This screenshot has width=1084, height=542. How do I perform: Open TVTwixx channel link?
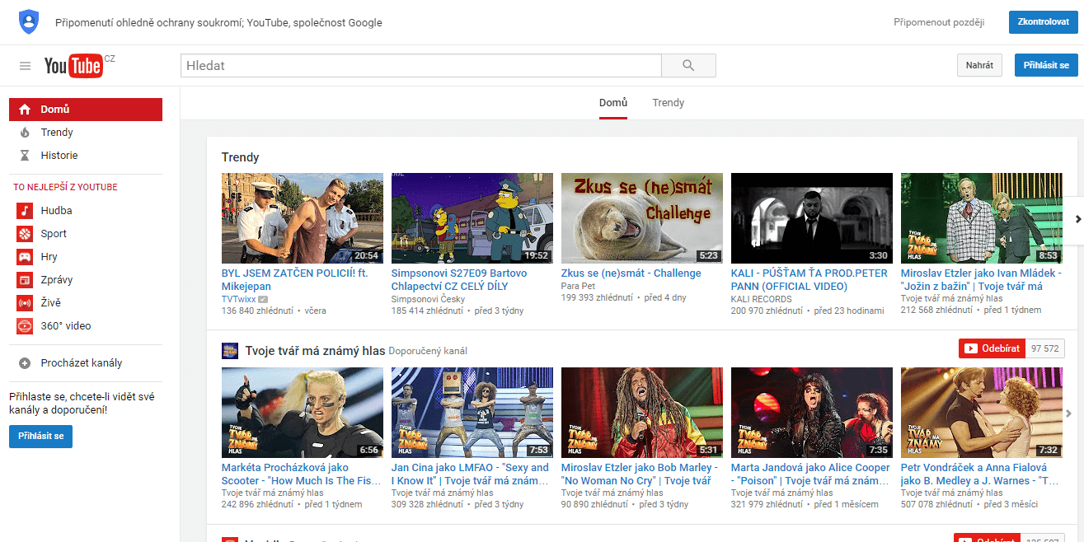point(239,299)
